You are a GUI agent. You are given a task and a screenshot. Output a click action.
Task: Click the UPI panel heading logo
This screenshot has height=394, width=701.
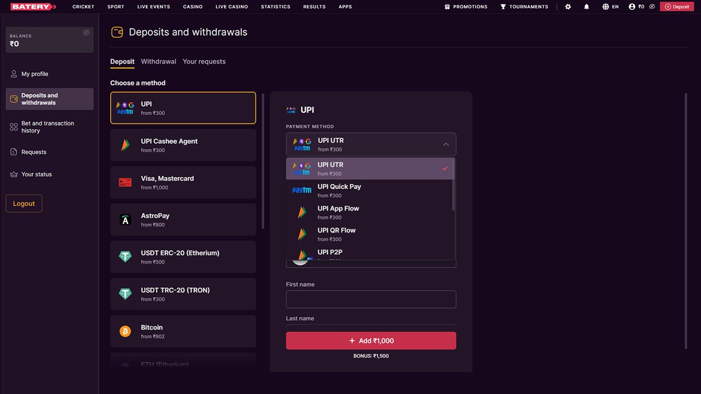tap(291, 110)
